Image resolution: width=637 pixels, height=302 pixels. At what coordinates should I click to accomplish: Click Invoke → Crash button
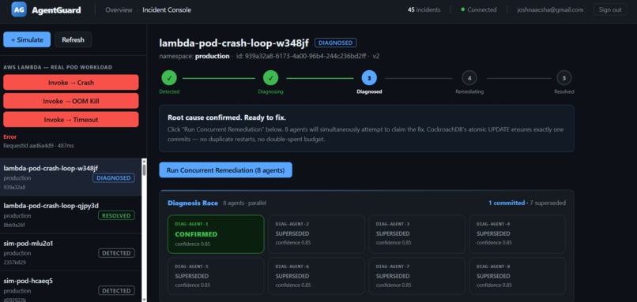pyautogui.click(x=70, y=82)
